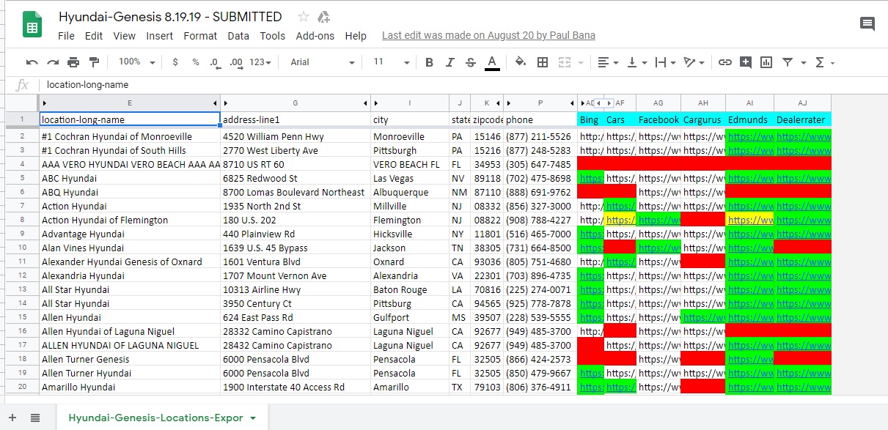The width and height of the screenshot is (888, 430).
Task: Open the last edit by Paul Bana link
Action: pyautogui.click(x=488, y=35)
